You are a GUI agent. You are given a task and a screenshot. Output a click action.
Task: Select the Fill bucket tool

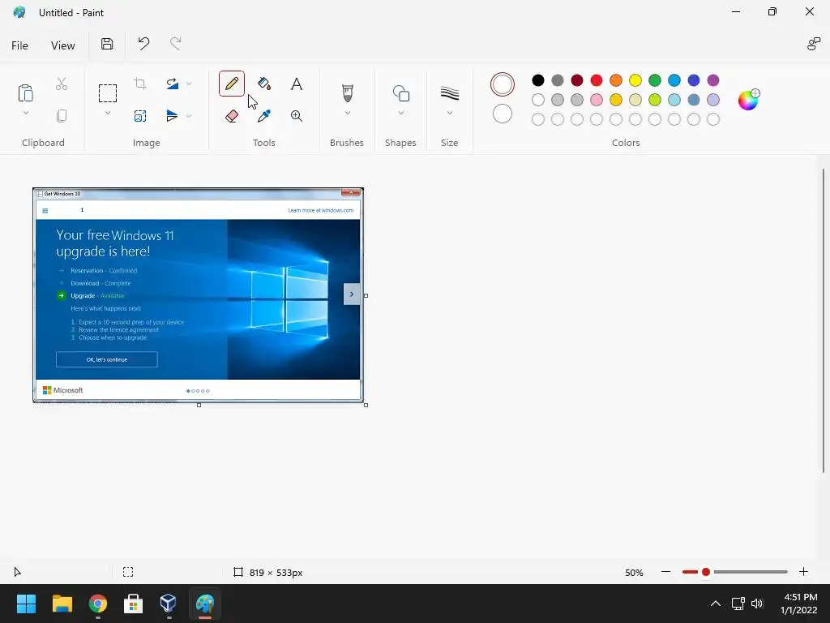click(264, 84)
